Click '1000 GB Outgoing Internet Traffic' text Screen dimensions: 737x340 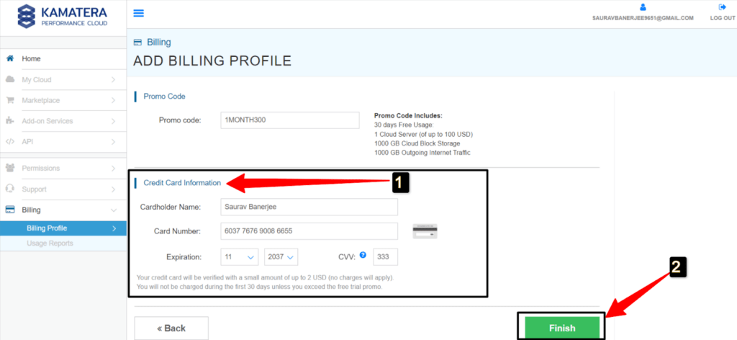point(422,153)
